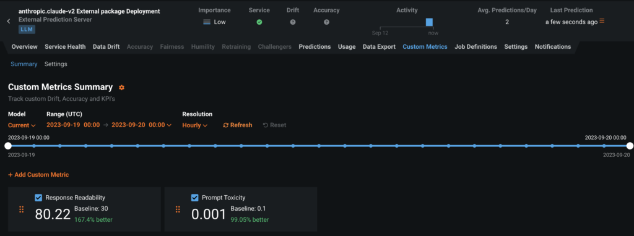Click Add Custom Metric

(x=38, y=175)
